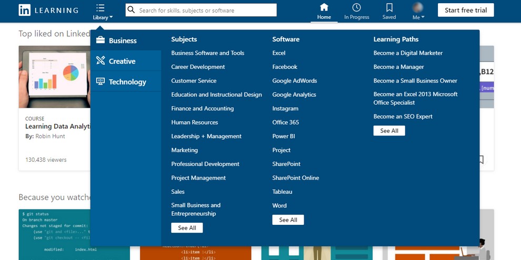Open Become a Digital Marketer path

(x=408, y=53)
